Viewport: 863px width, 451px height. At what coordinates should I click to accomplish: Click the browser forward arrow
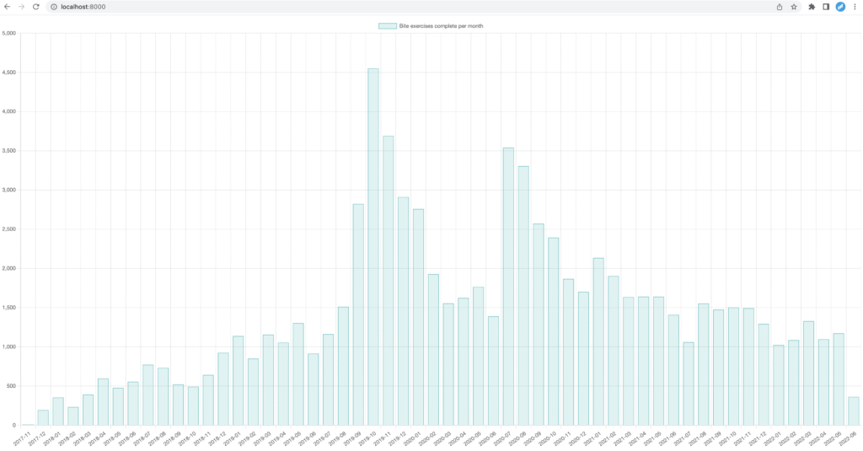[x=21, y=7]
